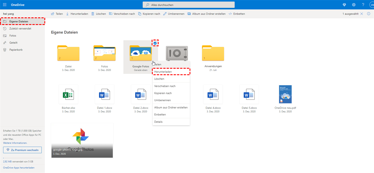Select Details in the context menu
This screenshot has height=173, width=374.
pyautogui.click(x=158, y=122)
